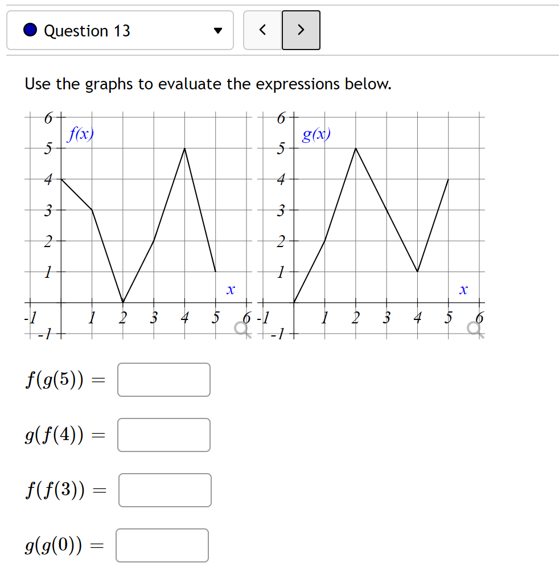Focus the g(f(4)) answer box
Screen dimensions: 559x579
pos(163,435)
